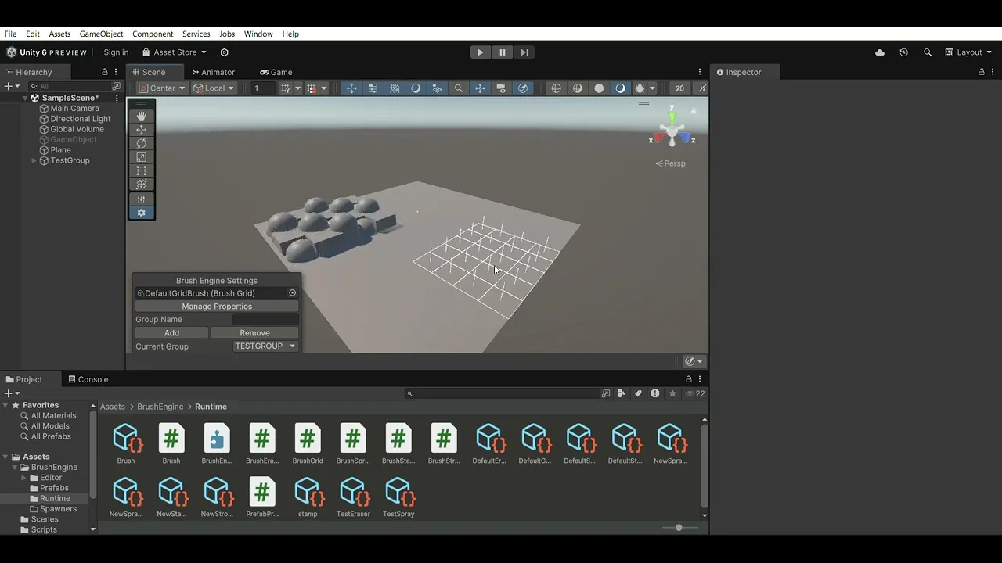Open the Asset Store dropdown
The height and width of the screenshot is (563, 1002).
point(175,52)
